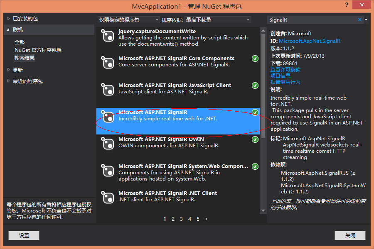Expand the 更新 section

(x=8, y=70)
